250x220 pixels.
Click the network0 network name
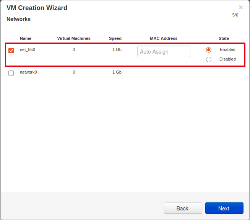click(x=28, y=72)
